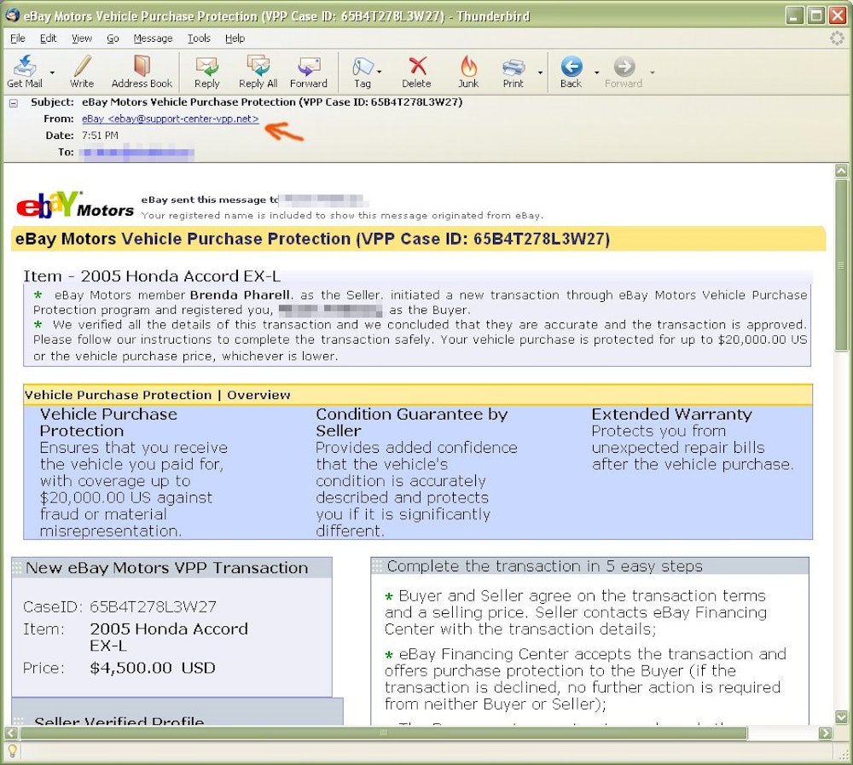Viewport: 853px width, 765px height.
Task: Click the sender address ebay@support-center-vpp.net
Action: pyautogui.click(x=171, y=119)
